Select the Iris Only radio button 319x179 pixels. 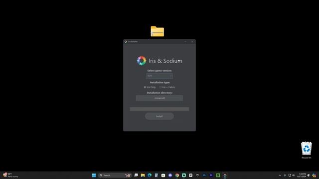click(150, 88)
